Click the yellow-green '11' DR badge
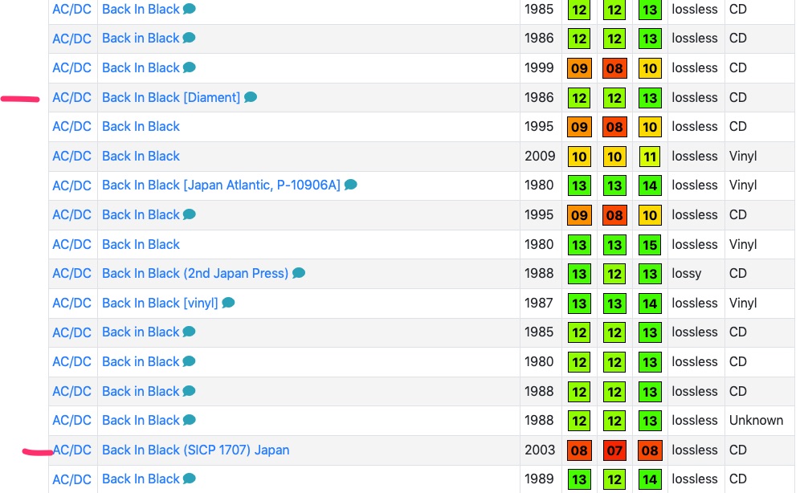Viewport: 800px width, 493px height. pyautogui.click(x=650, y=157)
